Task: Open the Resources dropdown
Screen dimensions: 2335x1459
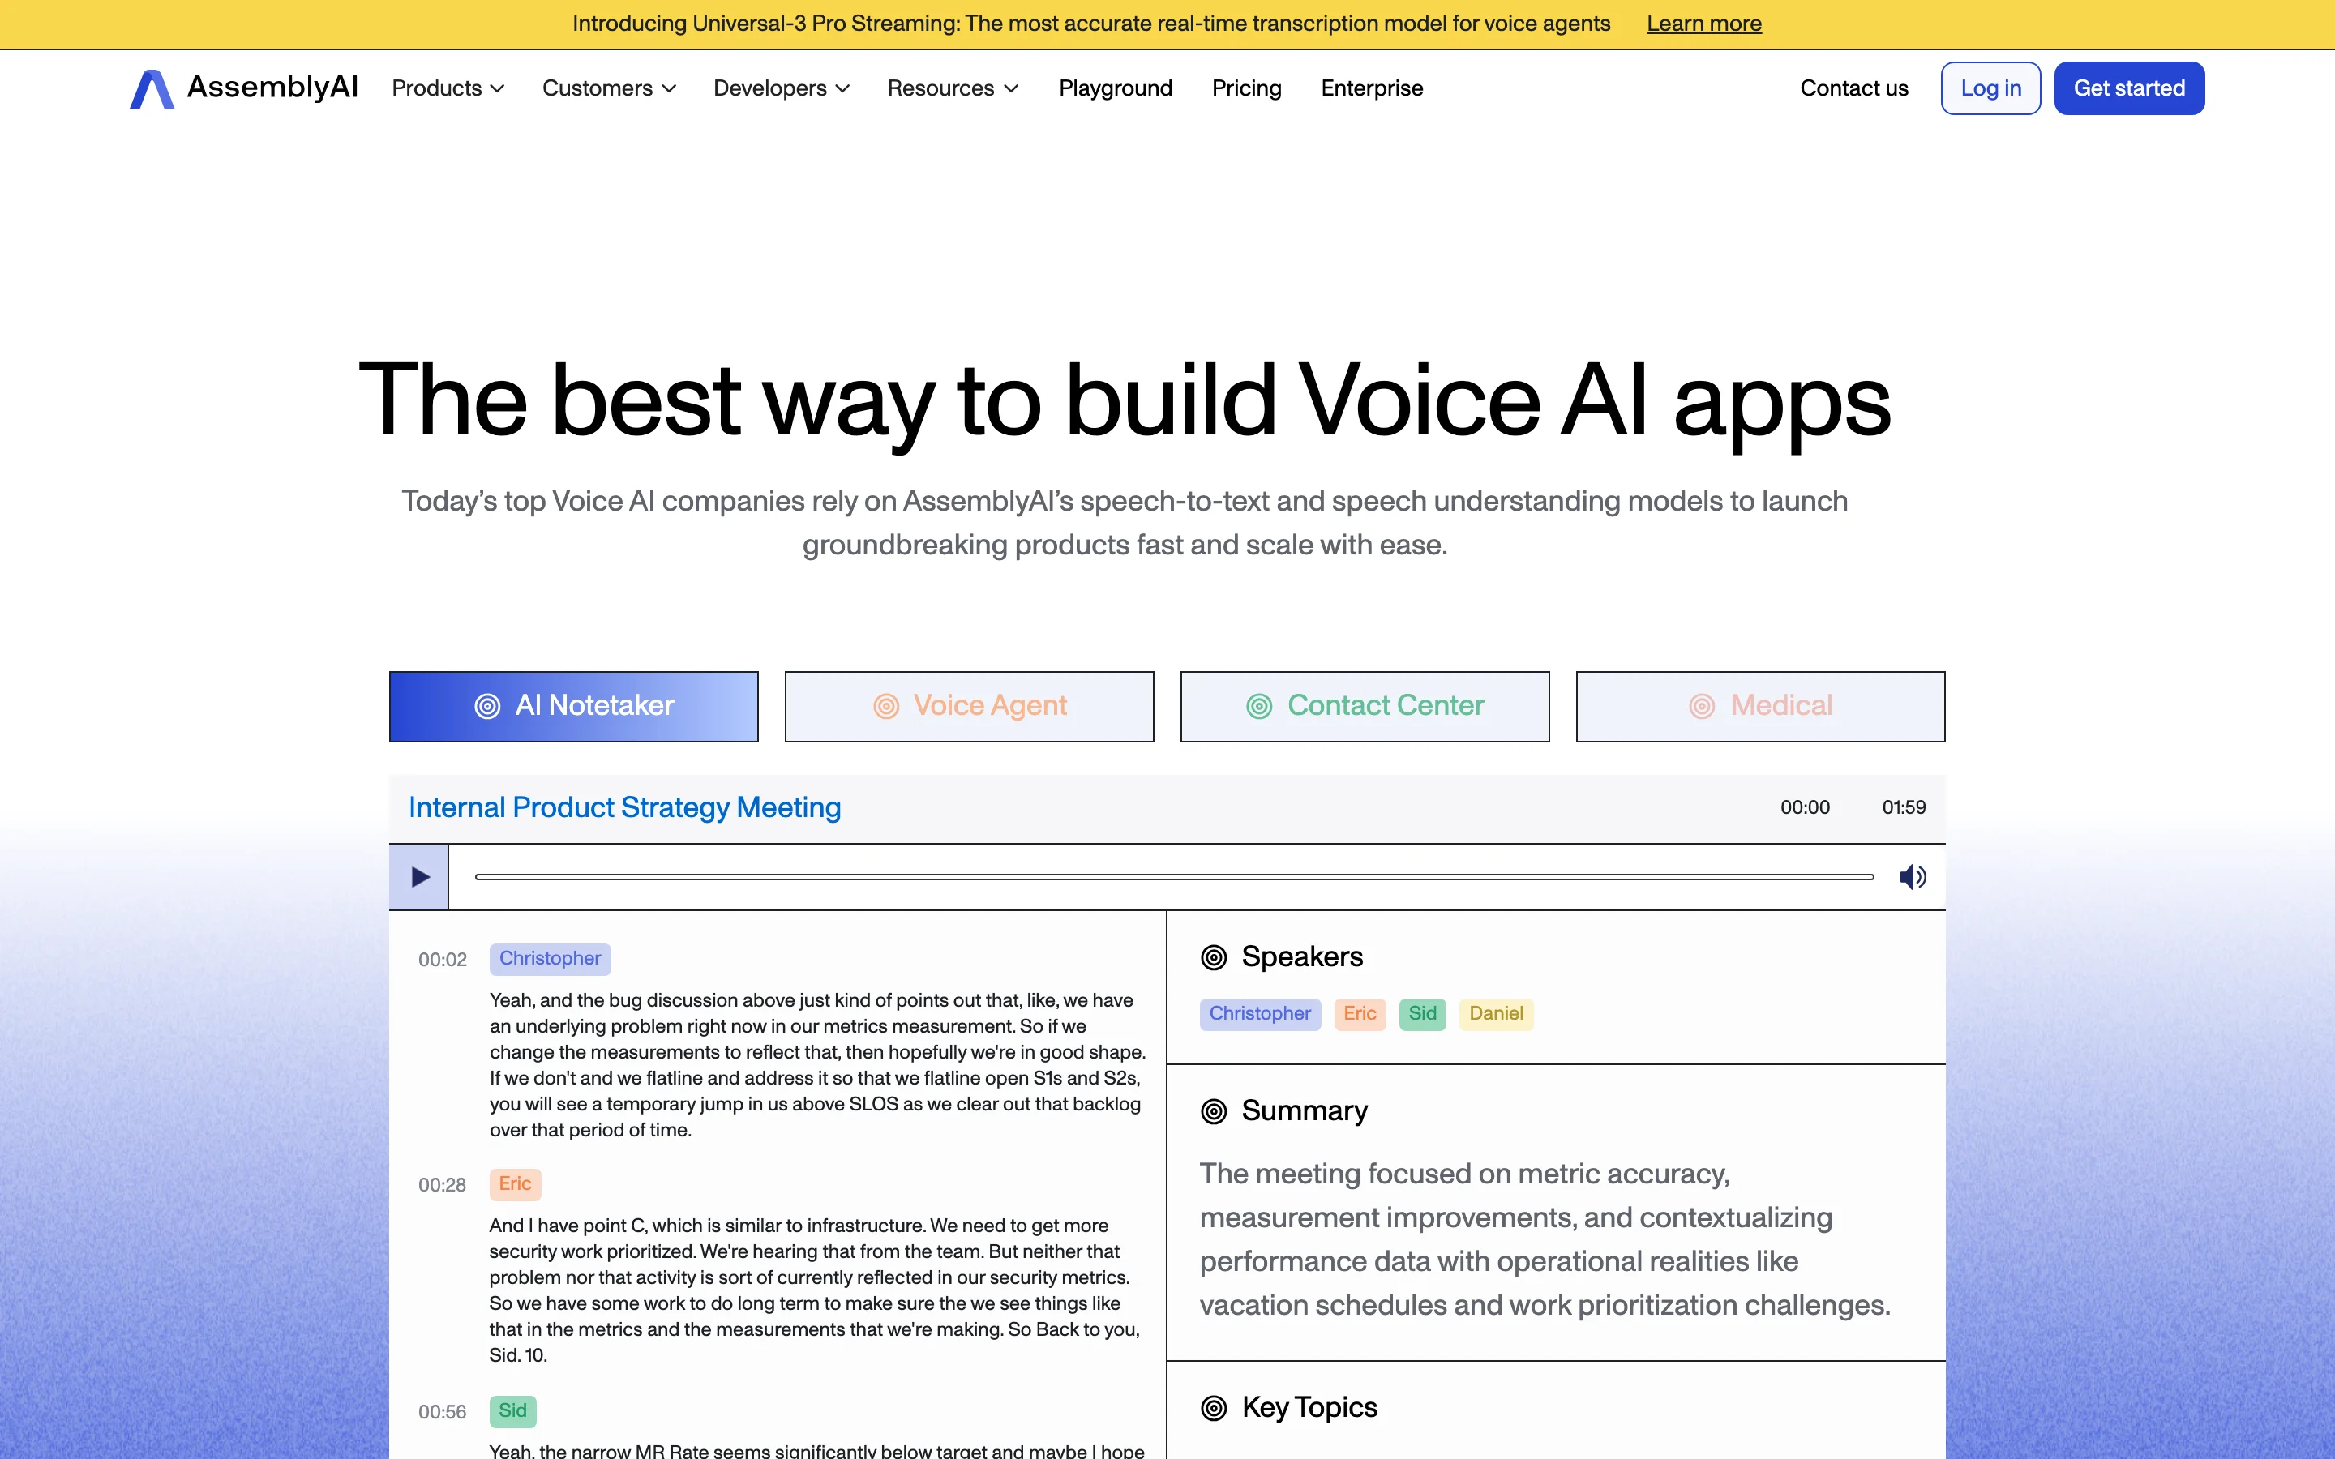Action: pos(953,89)
